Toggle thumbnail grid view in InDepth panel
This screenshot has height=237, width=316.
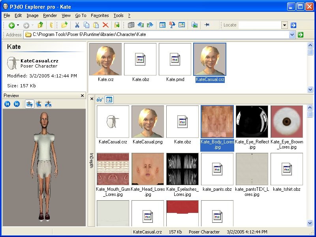pos(109,100)
